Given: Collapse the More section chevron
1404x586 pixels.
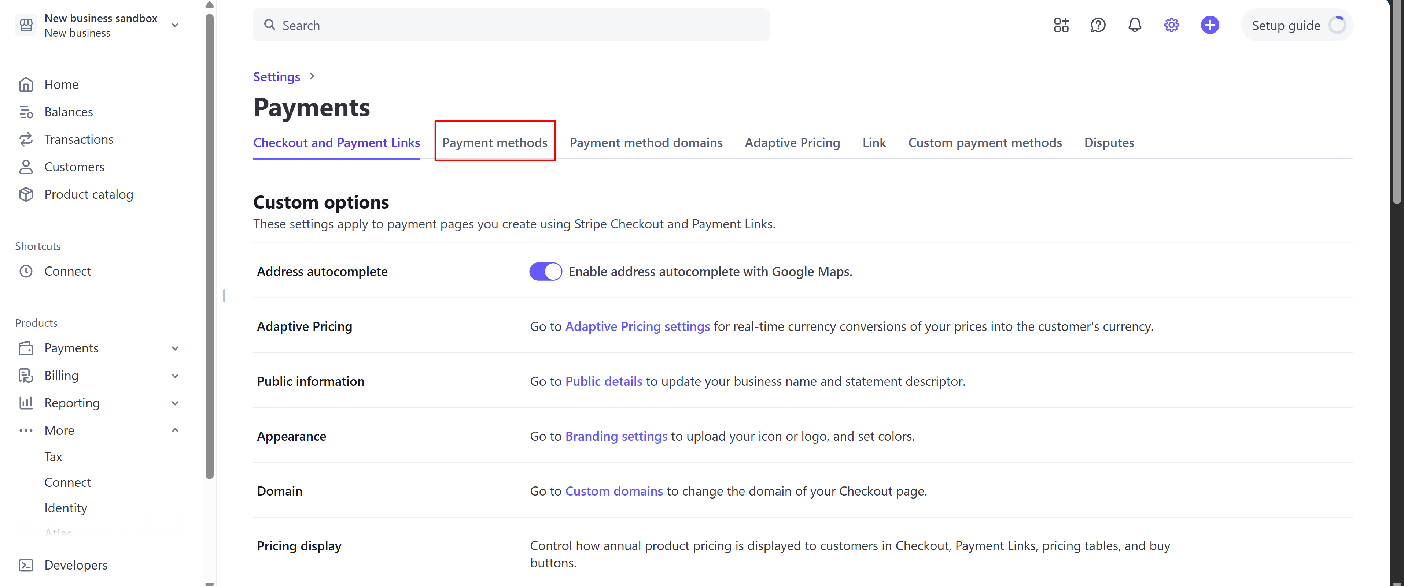Looking at the screenshot, I should click(x=175, y=430).
